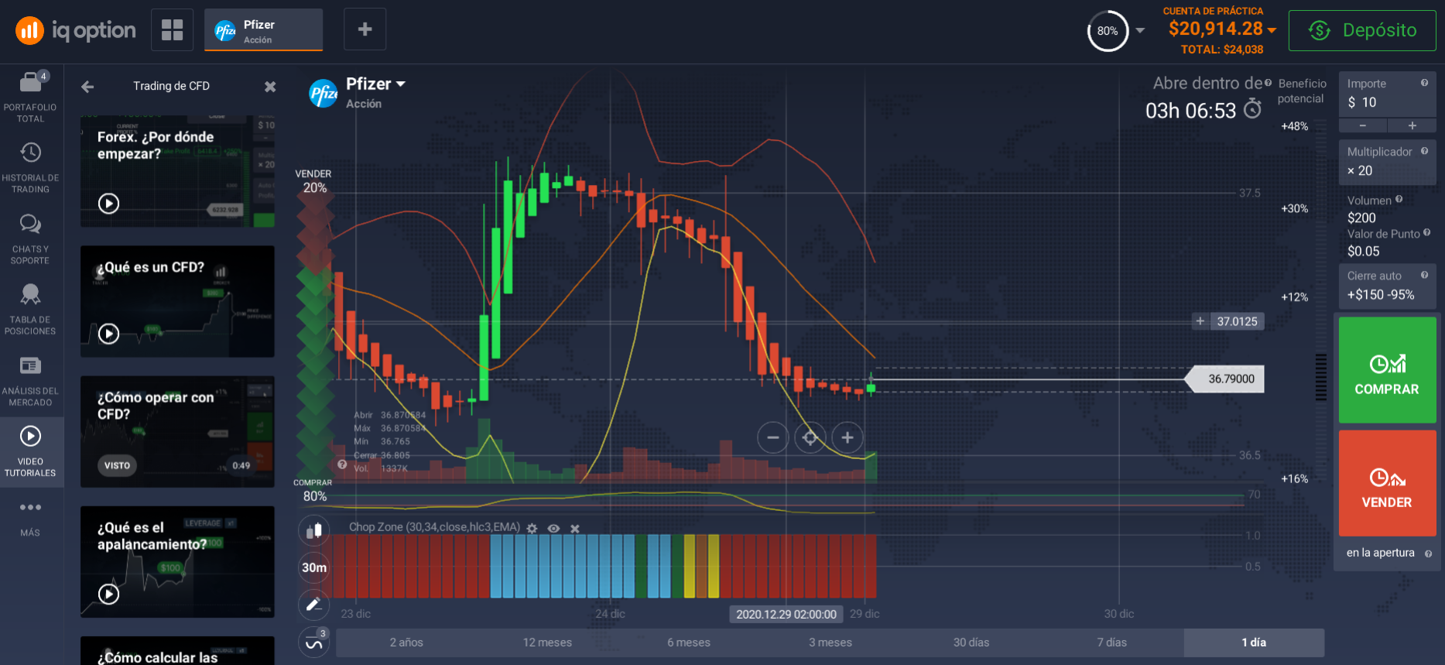This screenshot has height=665, width=1445.
Task: Open Tabla de Posiciones sidebar item
Action: tap(30, 309)
